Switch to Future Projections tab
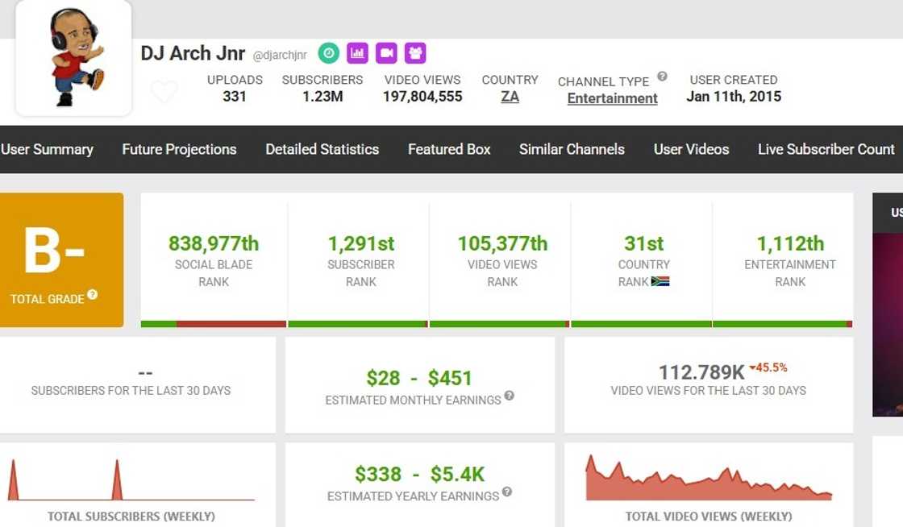903x527 pixels. (x=179, y=149)
